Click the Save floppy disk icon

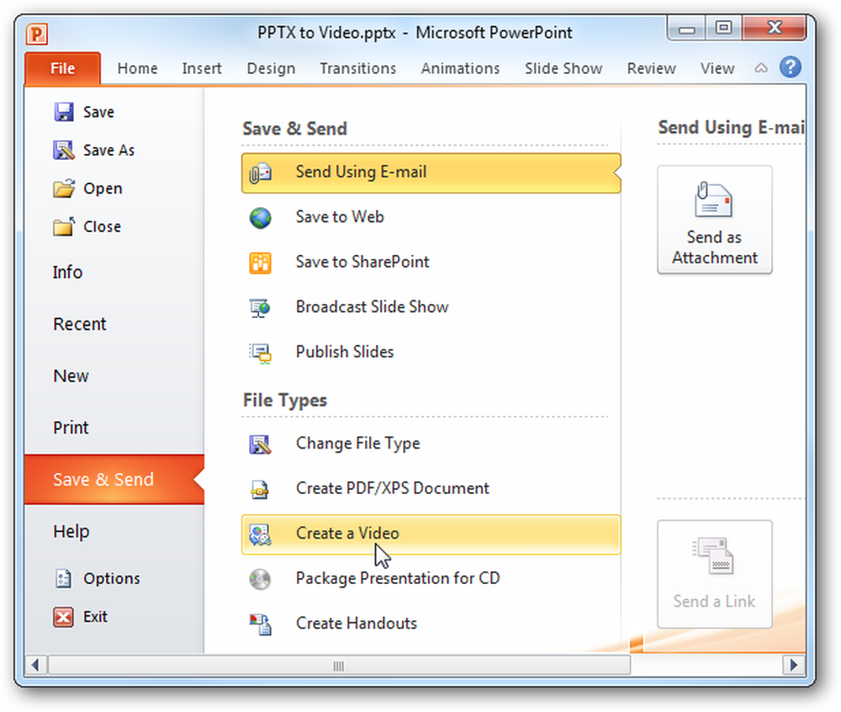tap(64, 112)
